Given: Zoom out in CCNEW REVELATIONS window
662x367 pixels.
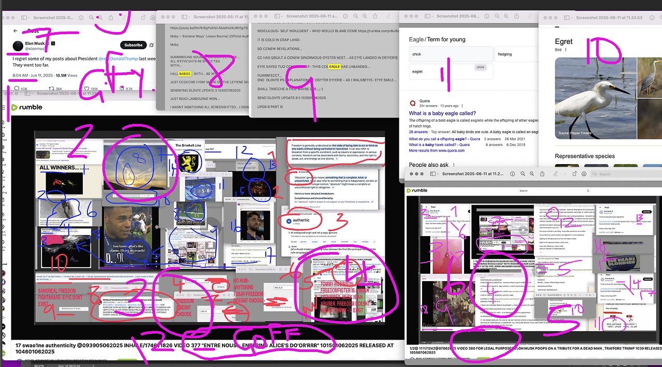Looking at the screenshot, I should click(x=355, y=16).
